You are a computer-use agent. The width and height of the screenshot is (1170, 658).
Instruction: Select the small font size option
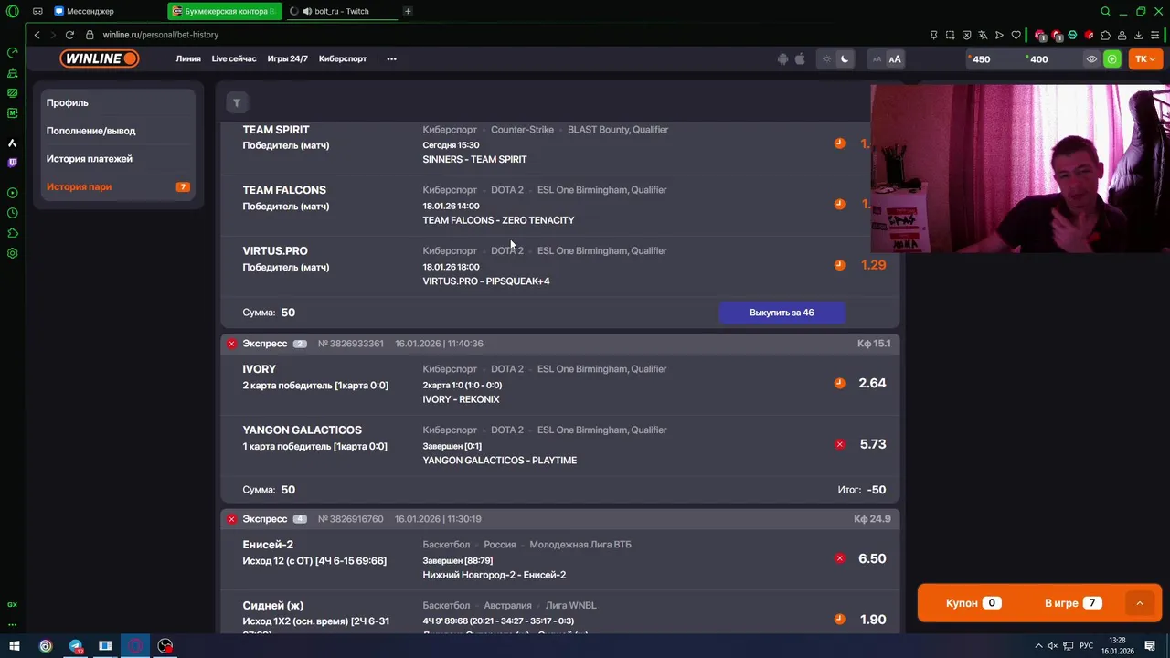click(877, 59)
